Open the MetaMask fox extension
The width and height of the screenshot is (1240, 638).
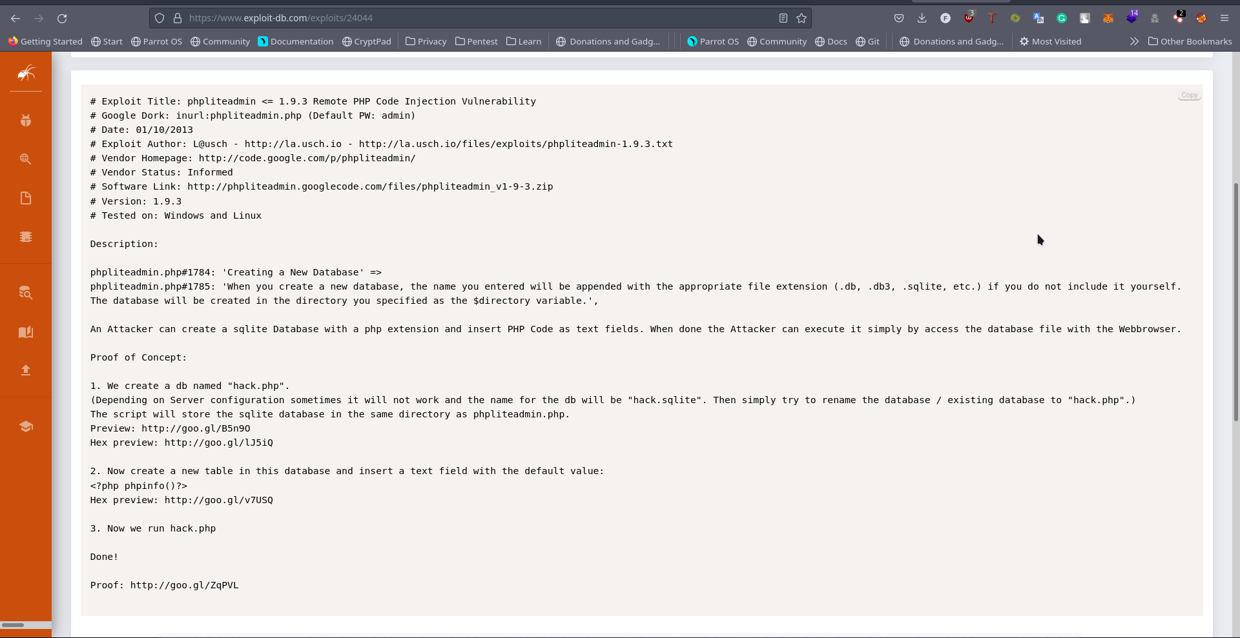pyautogui.click(x=1108, y=18)
